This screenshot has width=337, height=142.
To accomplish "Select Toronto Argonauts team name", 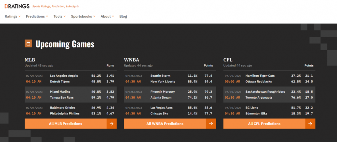I will (x=259, y=97).
